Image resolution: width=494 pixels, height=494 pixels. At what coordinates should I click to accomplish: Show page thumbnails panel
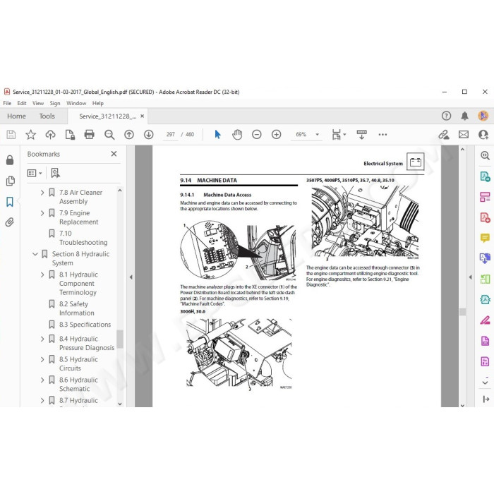click(x=10, y=181)
